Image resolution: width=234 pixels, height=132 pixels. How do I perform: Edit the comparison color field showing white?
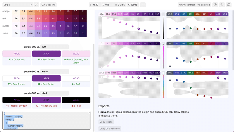(x=54, y=71)
